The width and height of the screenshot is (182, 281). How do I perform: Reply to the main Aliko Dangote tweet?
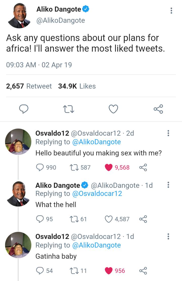point(24,109)
